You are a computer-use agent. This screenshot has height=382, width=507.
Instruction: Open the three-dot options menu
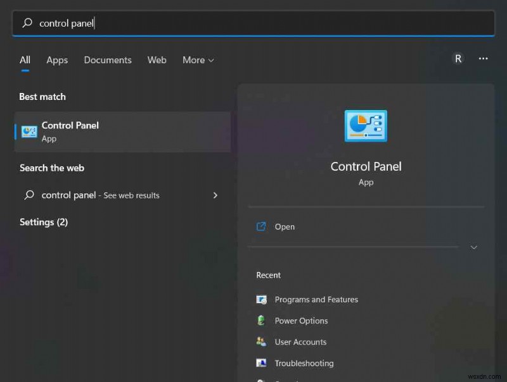click(483, 59)
